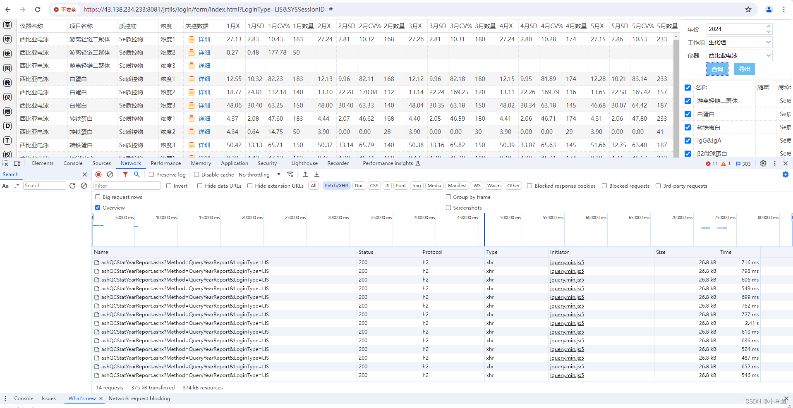The height and width of the screenshot is (408, 793).
Task: Check Blocked response cookies
Action: (529, 186)
